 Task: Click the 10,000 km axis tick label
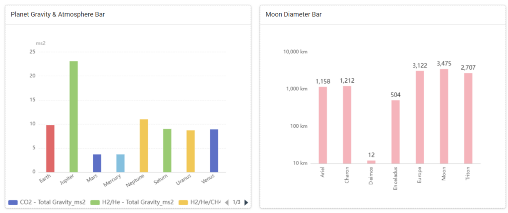[x=296, y=52]
